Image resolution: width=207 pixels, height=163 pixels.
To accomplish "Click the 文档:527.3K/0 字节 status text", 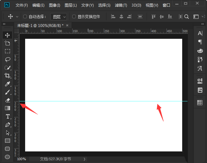I will (x=56, y=159).
